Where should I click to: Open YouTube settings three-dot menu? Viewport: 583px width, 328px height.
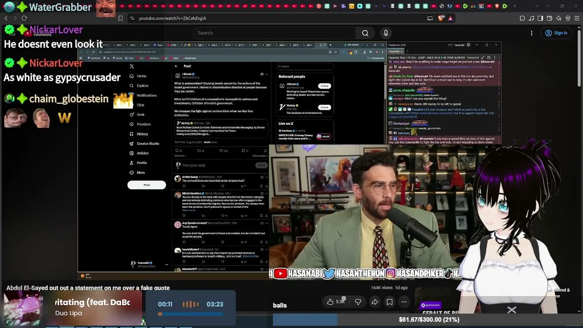pos(532,33)
